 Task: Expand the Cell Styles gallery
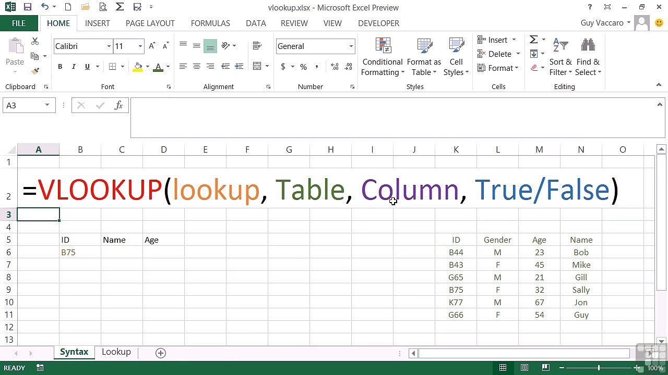(456, 57)
